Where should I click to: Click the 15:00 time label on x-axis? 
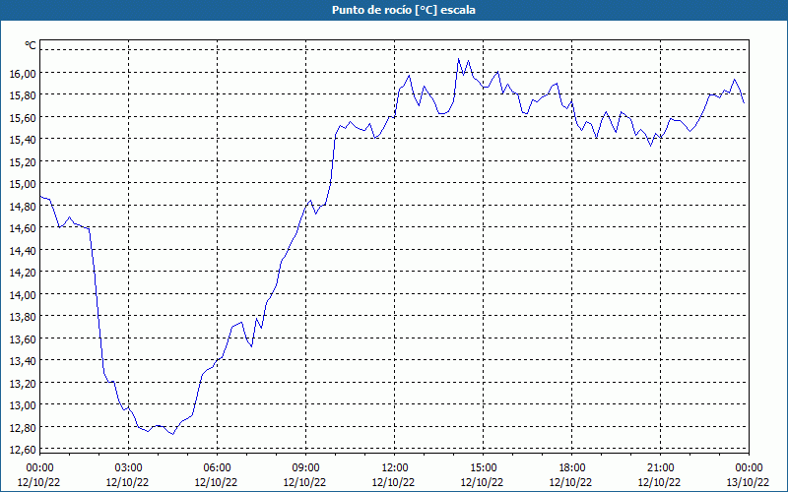coord(483,468)
